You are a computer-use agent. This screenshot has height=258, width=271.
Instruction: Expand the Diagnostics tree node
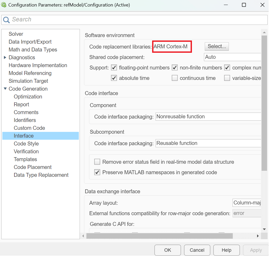[5, 57]
